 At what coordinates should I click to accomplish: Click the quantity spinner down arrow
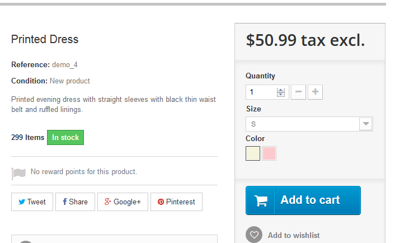click(281, 95)
